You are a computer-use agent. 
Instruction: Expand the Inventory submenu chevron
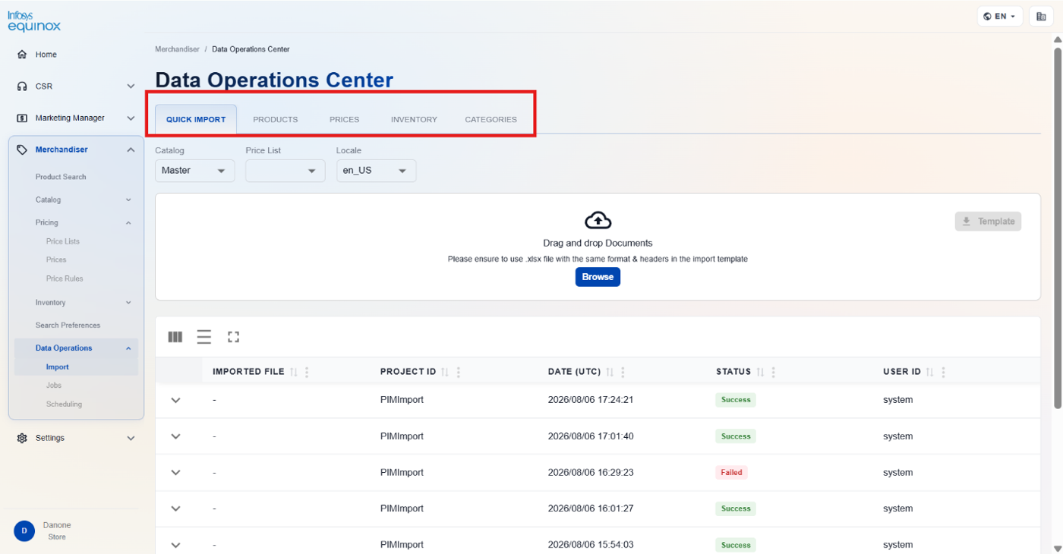tap(128, 303)
